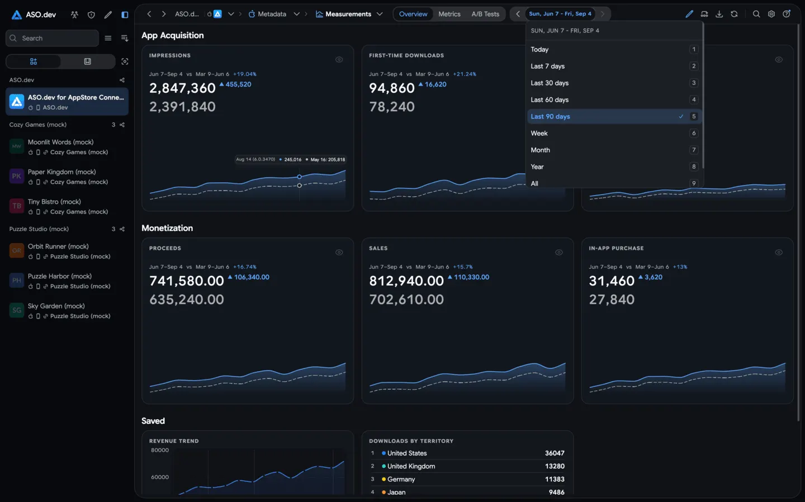Expand the ASO.dev app breadcrumb dropdown
This screenshot has height=502, width=805.
click(231, 14)
